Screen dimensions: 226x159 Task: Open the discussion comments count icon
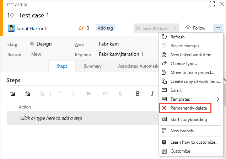click(x=84, y=28)
